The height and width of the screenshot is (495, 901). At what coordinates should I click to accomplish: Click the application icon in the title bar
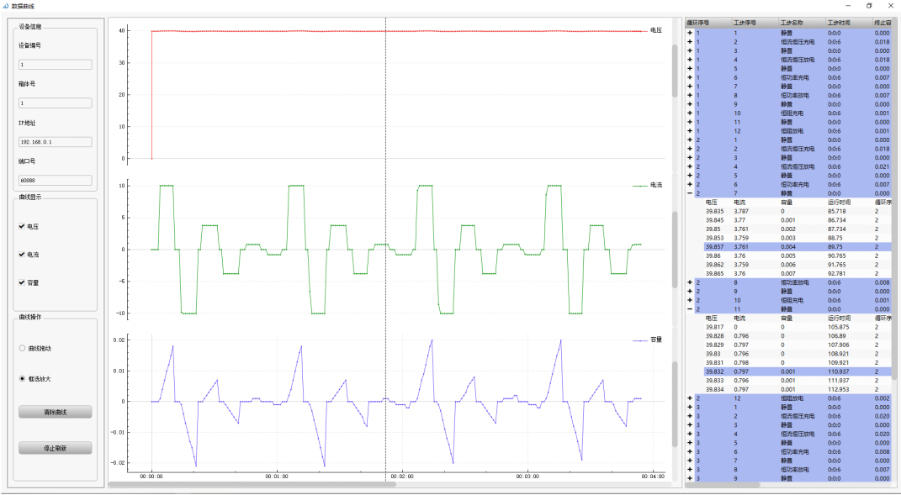click(x=6, y=6)
